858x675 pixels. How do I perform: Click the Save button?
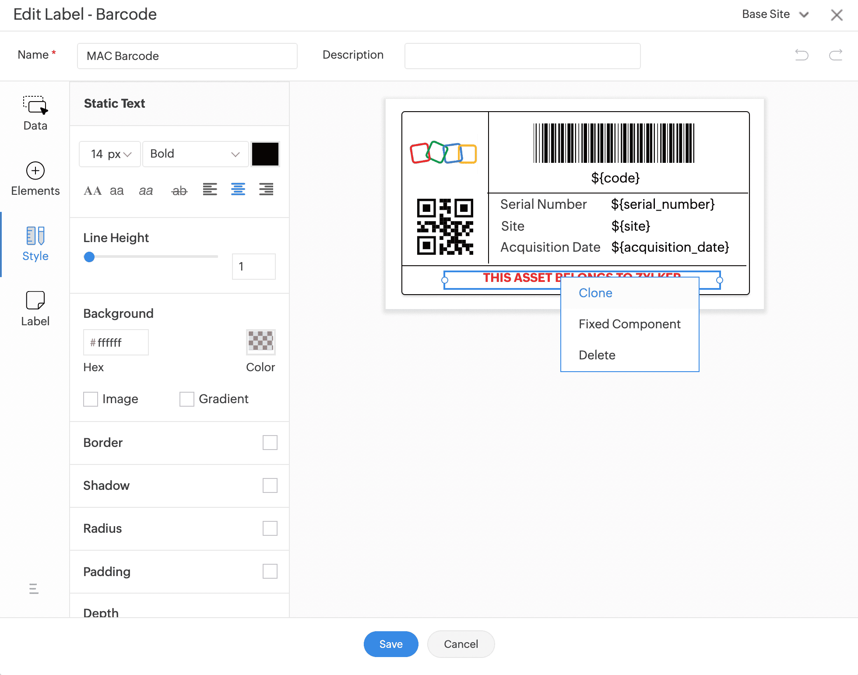(x=390, y=644)
